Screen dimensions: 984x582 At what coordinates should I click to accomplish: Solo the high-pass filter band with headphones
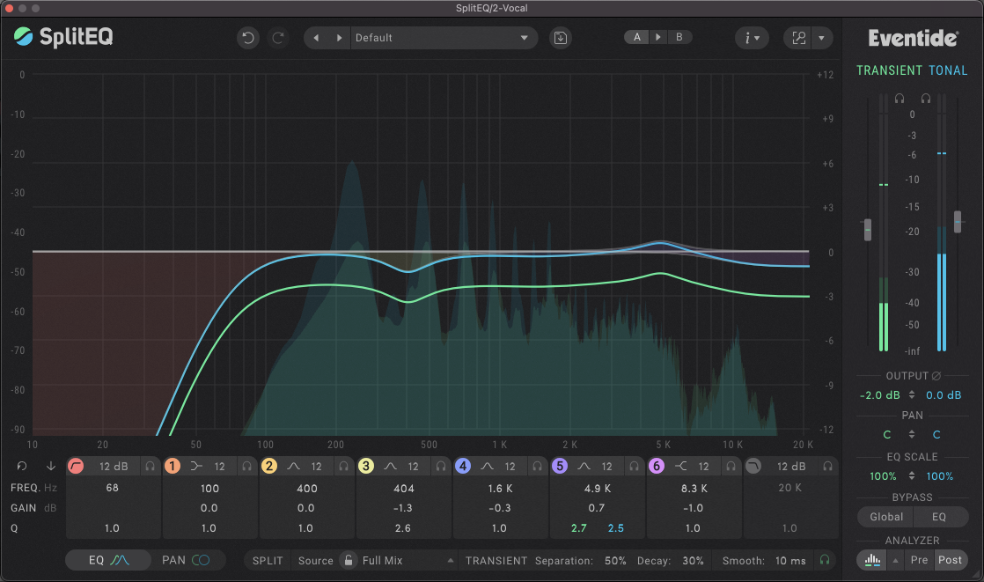(150, 466)
